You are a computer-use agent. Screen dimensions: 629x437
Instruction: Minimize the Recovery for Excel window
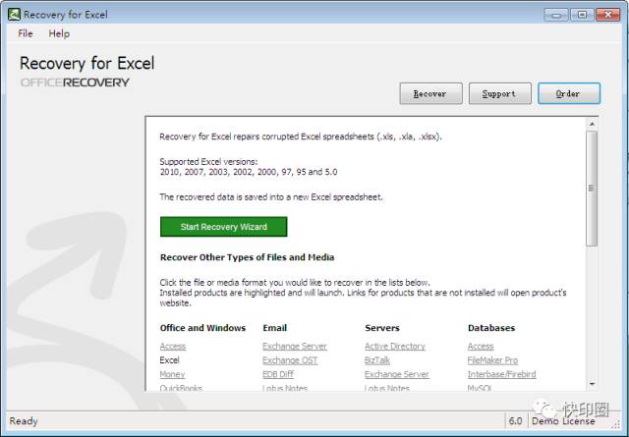pos(555,16)
